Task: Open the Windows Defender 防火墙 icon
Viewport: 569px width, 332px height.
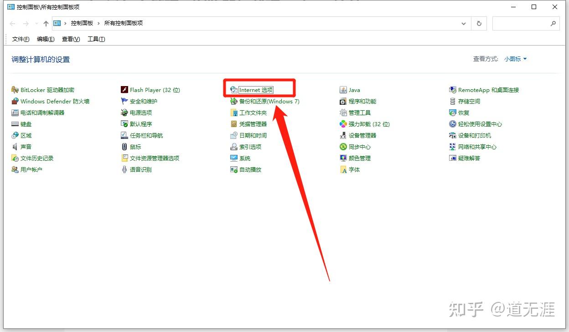Action: pyautogui.click(x=15, y=102)
